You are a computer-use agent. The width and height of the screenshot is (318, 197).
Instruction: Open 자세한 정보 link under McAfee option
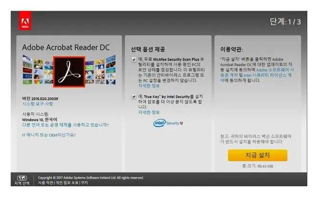coord(149,86)
